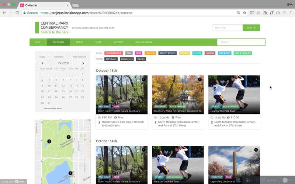The image size is (295, 184).
Task: Click clock icon next to 10:00 AM
Action: (156, 117)
